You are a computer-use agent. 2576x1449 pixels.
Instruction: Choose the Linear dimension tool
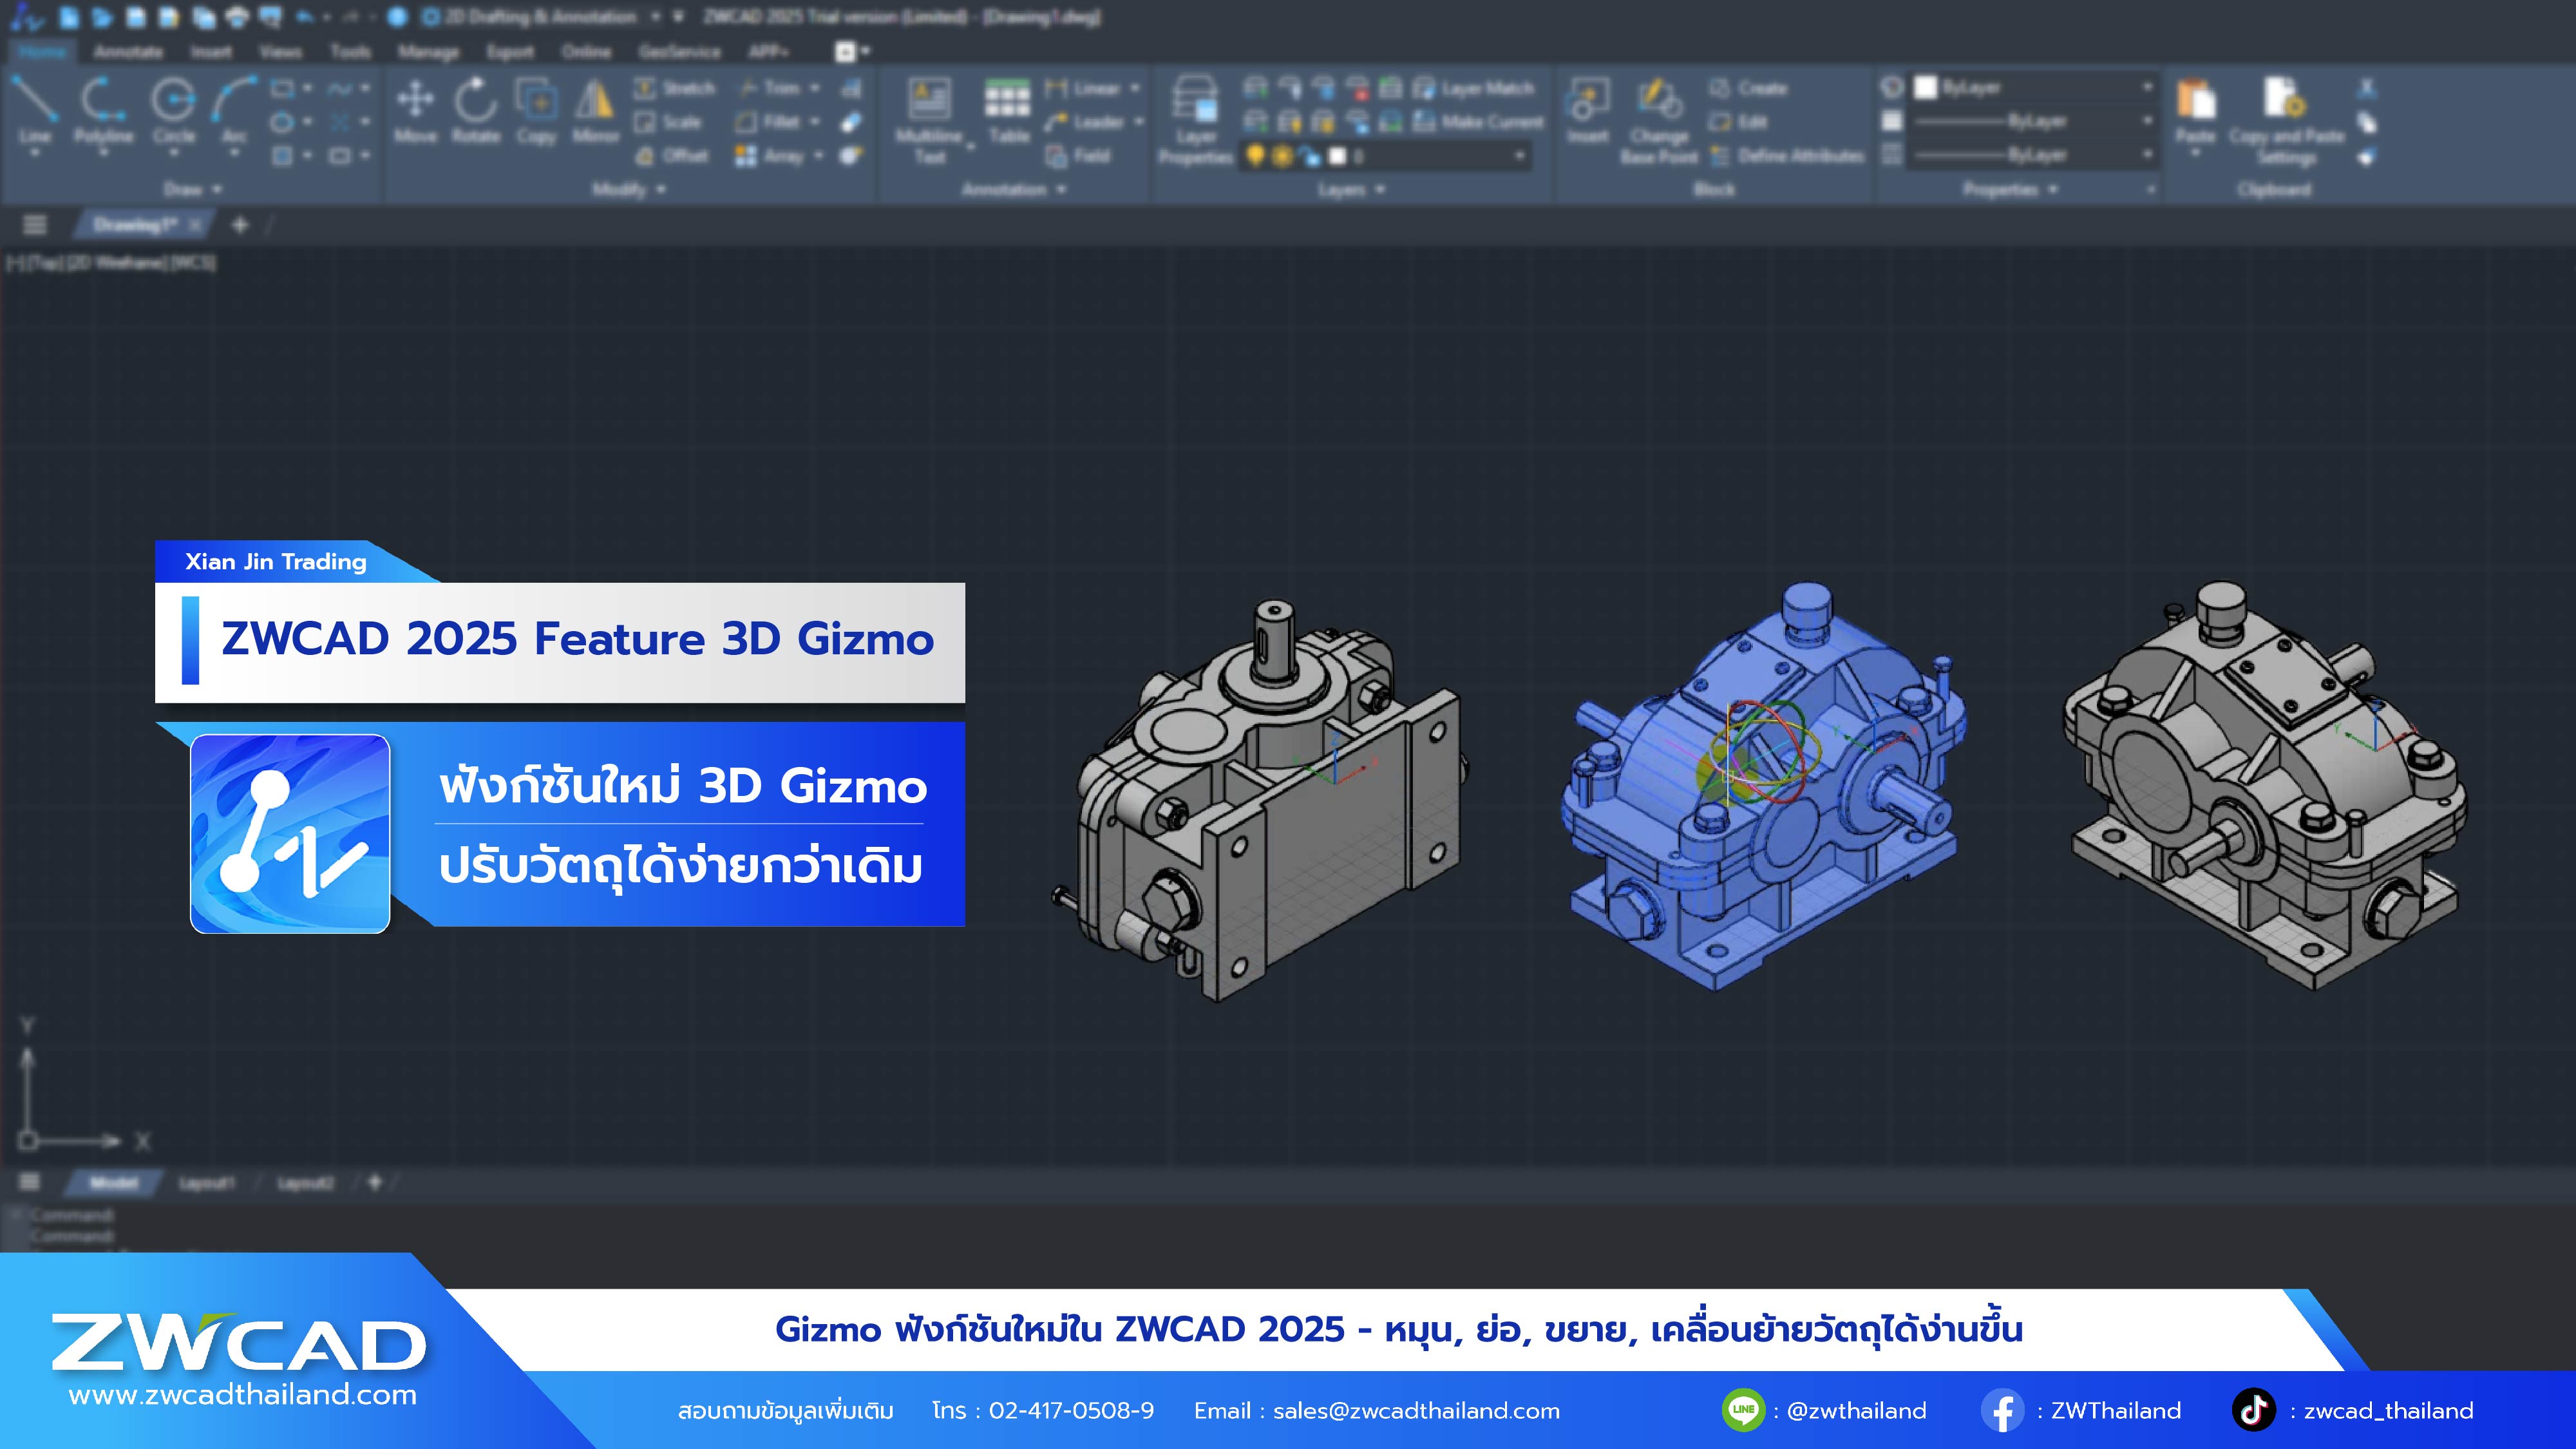point(1084,89)
